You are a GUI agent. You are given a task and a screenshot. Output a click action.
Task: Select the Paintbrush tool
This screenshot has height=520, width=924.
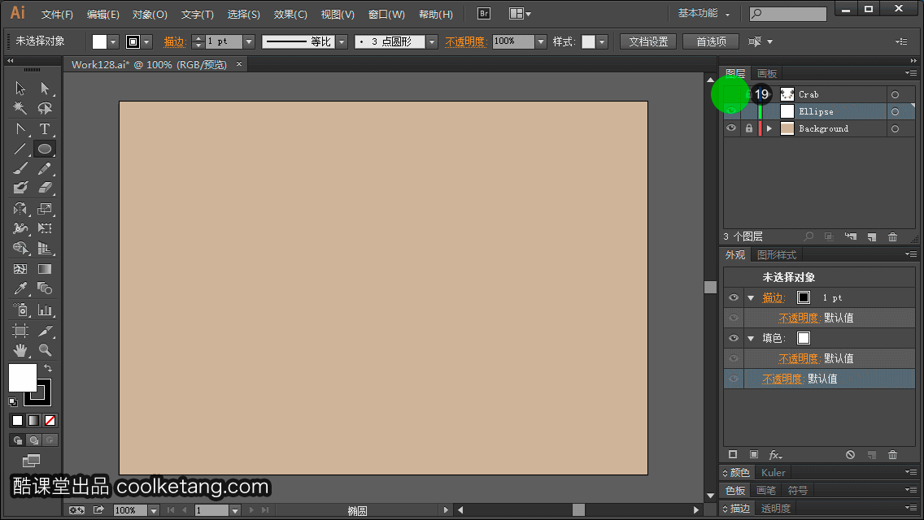pyautogui.click(x=20, y=169)
